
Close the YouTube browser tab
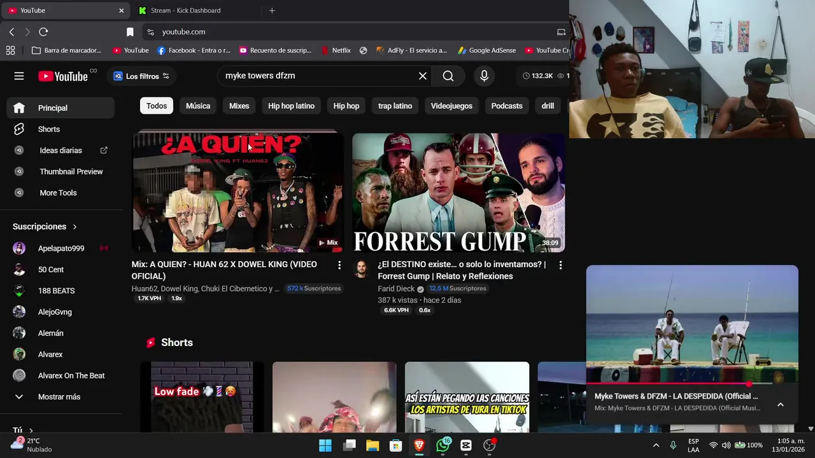coord(121,10)
